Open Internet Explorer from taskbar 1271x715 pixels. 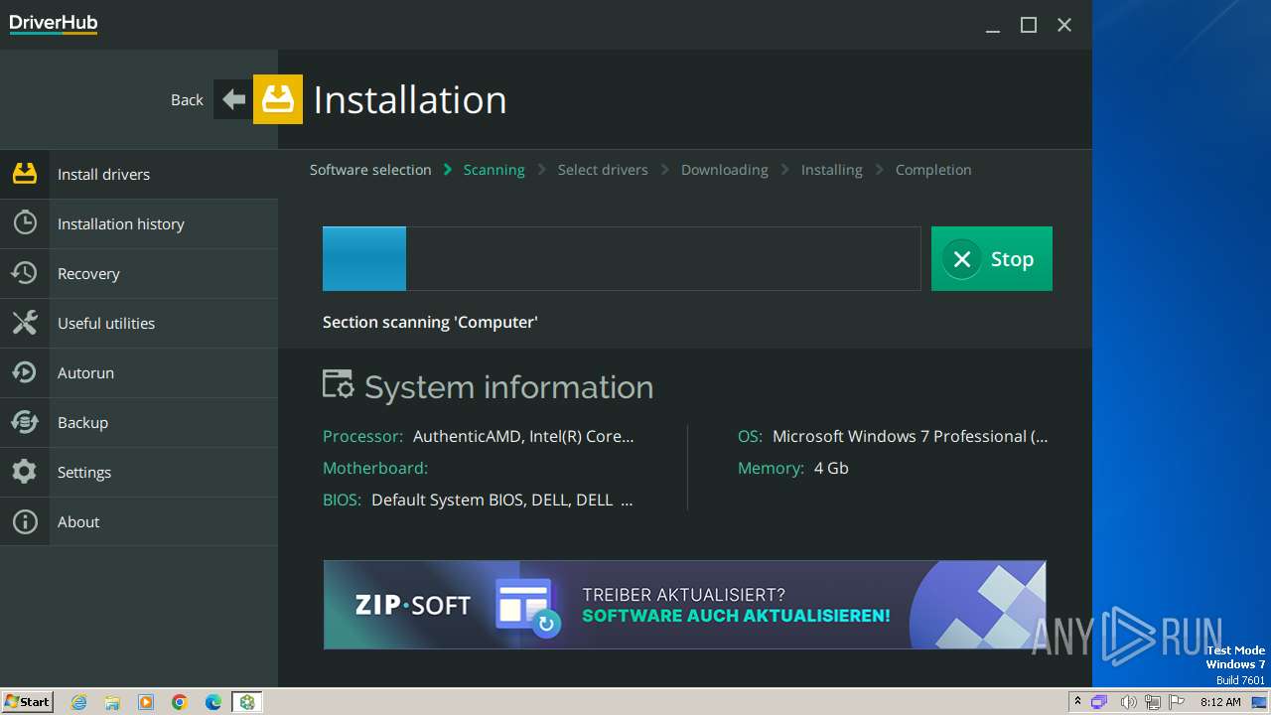tap(79, 702)
